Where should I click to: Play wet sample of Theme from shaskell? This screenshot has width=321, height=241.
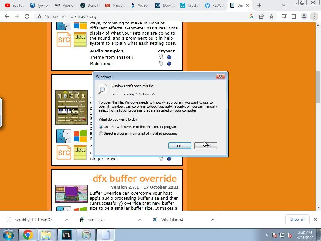(x=169, y=57)
